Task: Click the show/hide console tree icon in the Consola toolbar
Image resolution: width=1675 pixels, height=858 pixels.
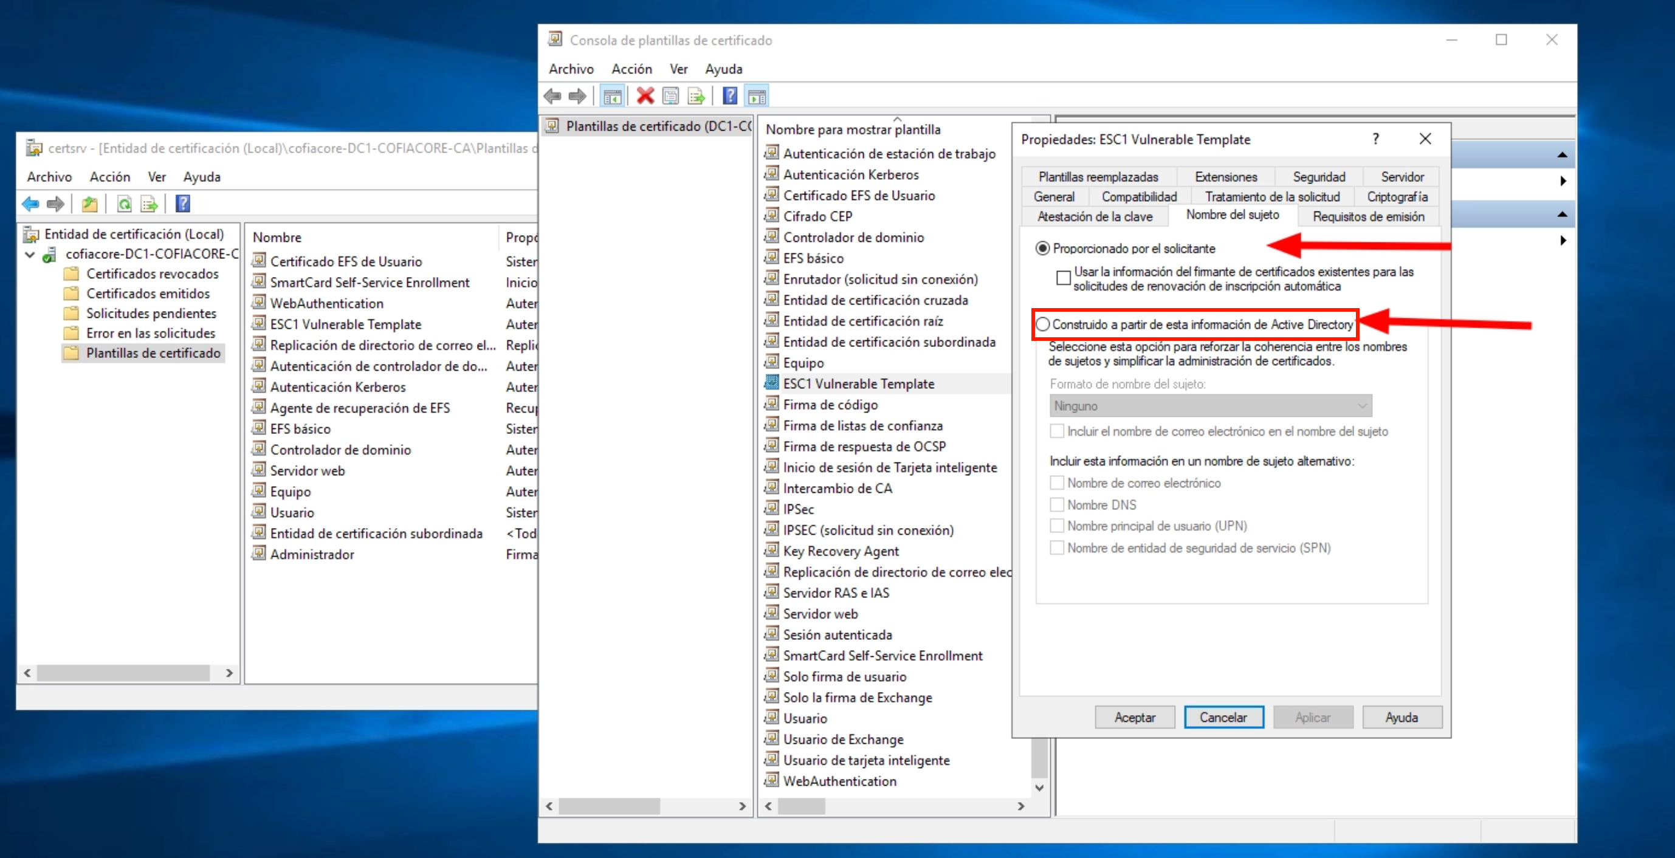Action: click(x=612, y=96)
